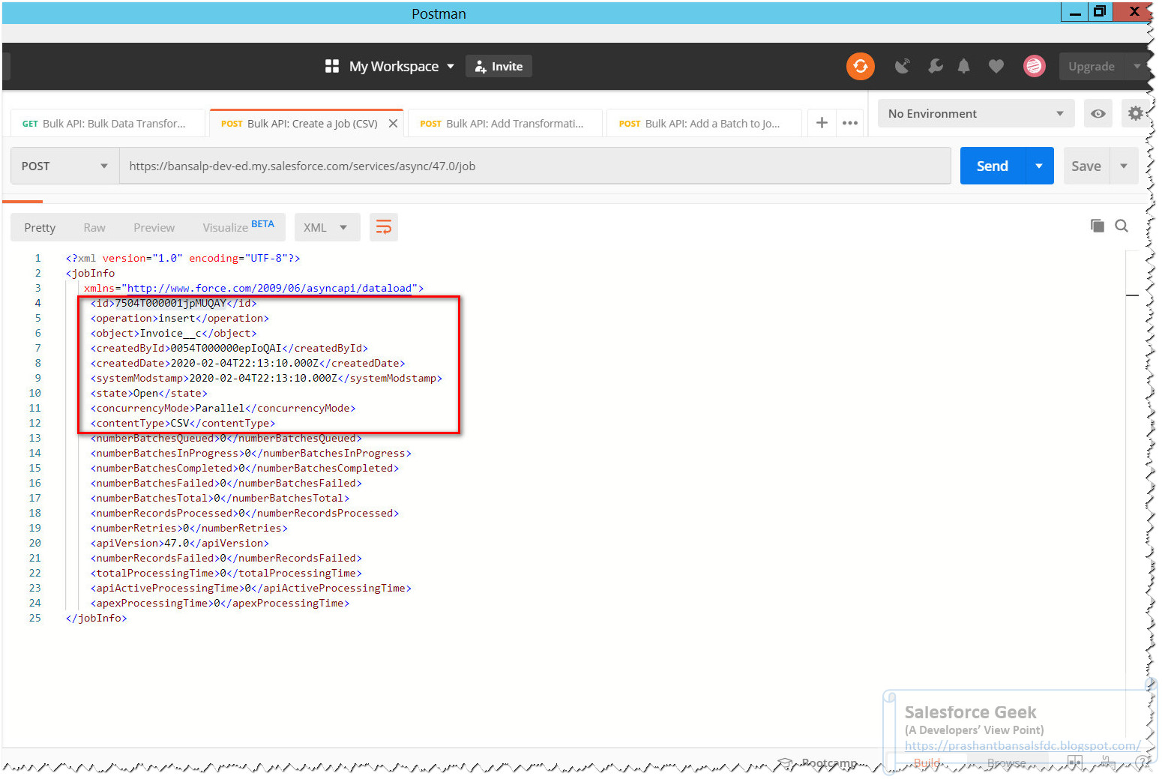Image resolution: width=1162 pixels, height=779 pixels.
Task: Select the Pretty response view
Action: (x=40, y=227)
